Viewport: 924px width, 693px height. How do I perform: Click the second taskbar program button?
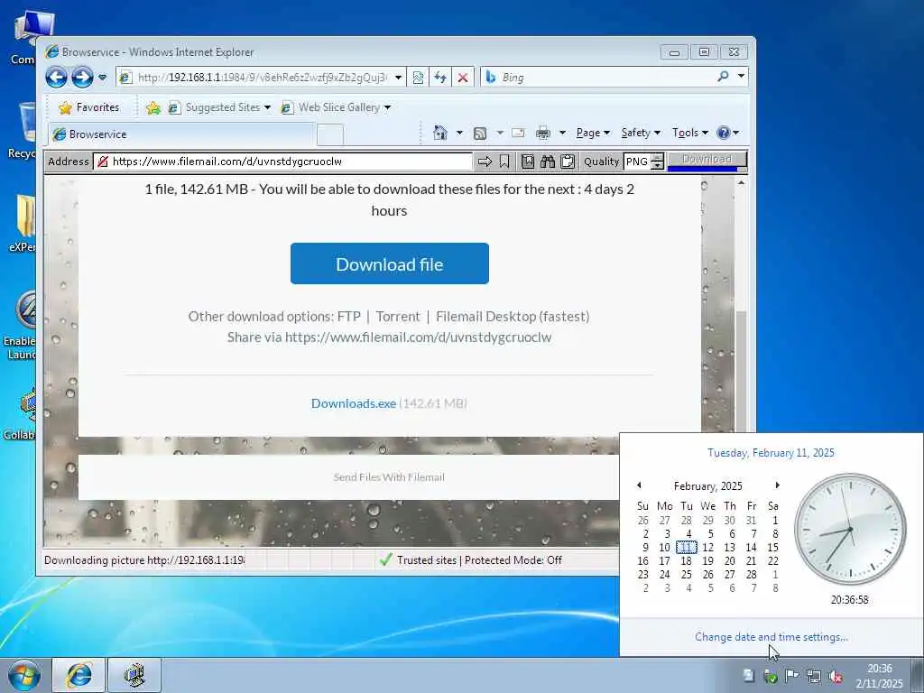coord(134,675)
